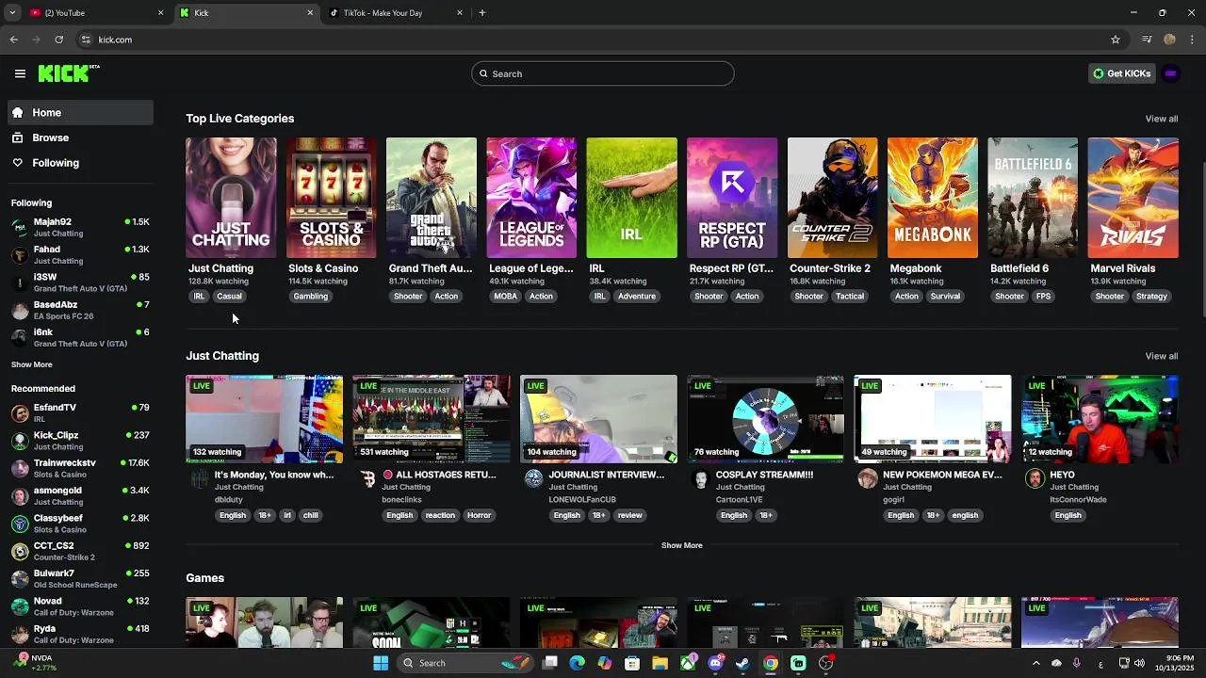Open Discord from the taskbar
The width and height of the screenshot is (1206, 678).
point(716,663)
